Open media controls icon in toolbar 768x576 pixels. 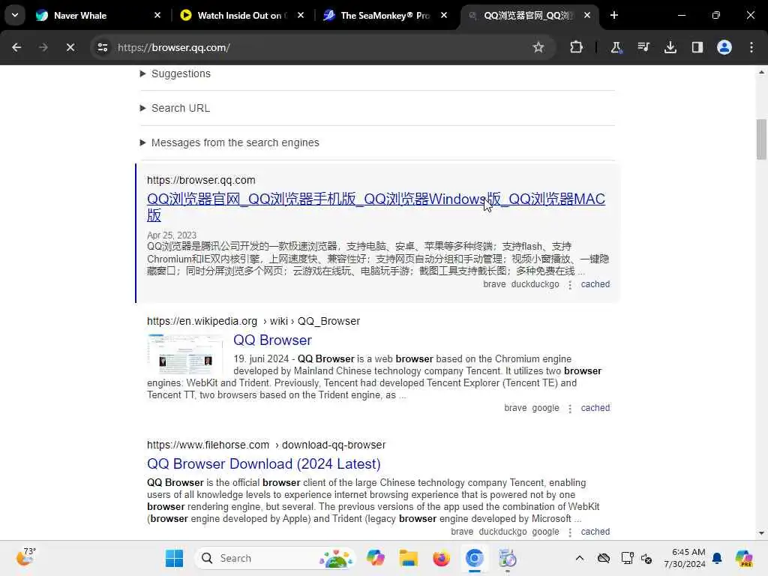643,47
